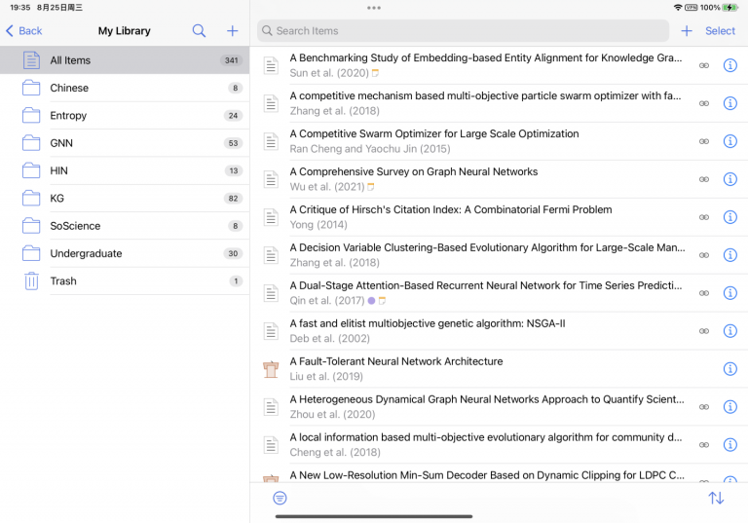Image resolution: width=748 pixels, height=523 pixels.
Task: Open the Entropy collection folder
Action: 70,116
